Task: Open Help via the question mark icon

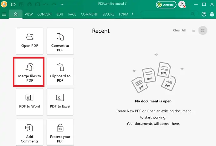Action: click(x=204, y=14)
